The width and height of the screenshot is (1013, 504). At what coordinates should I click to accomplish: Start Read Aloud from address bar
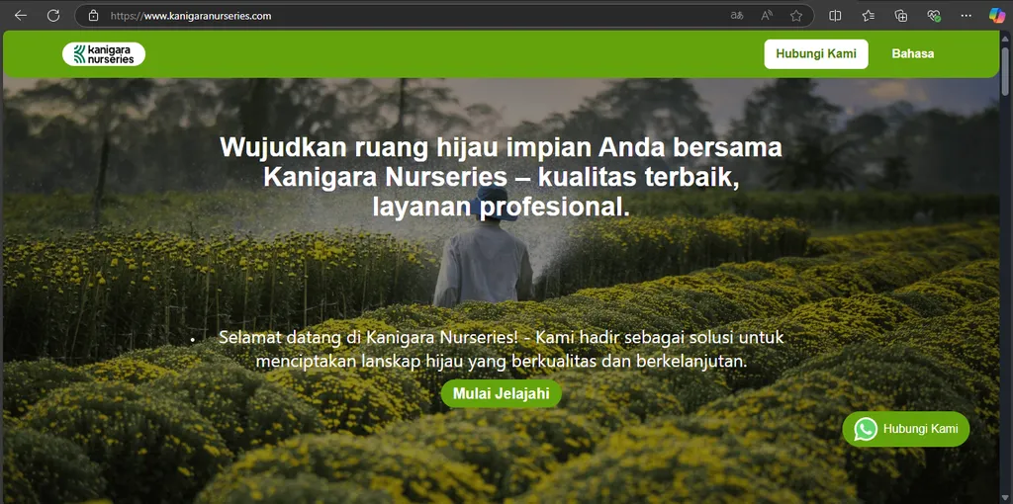767,16
